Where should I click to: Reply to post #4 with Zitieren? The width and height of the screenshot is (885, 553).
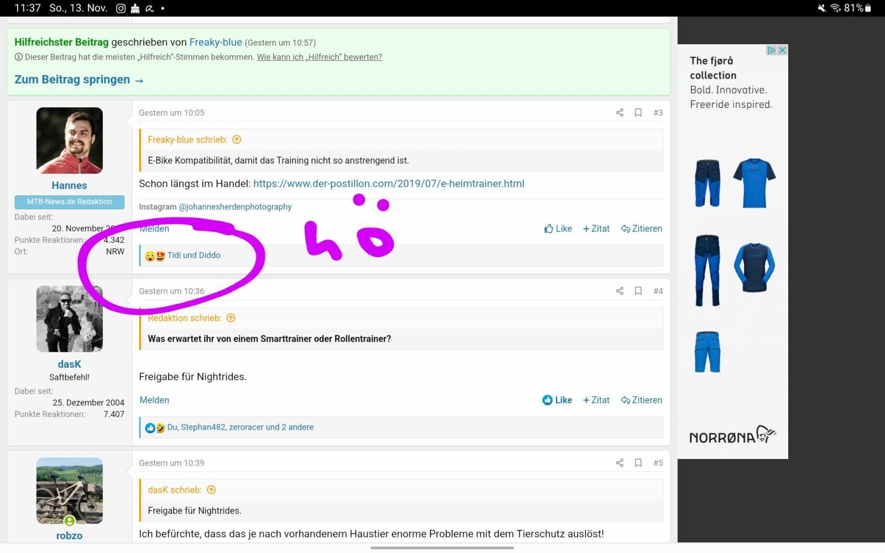click(x=642, y=400)
